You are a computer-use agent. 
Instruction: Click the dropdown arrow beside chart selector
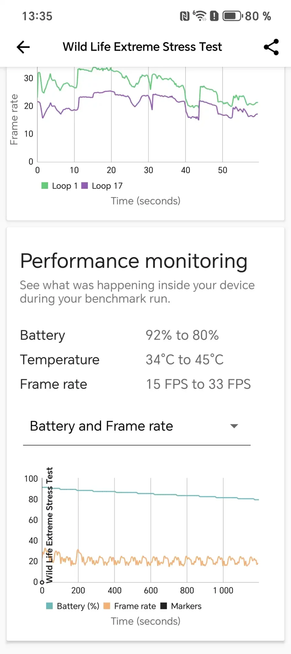(234, 426)
